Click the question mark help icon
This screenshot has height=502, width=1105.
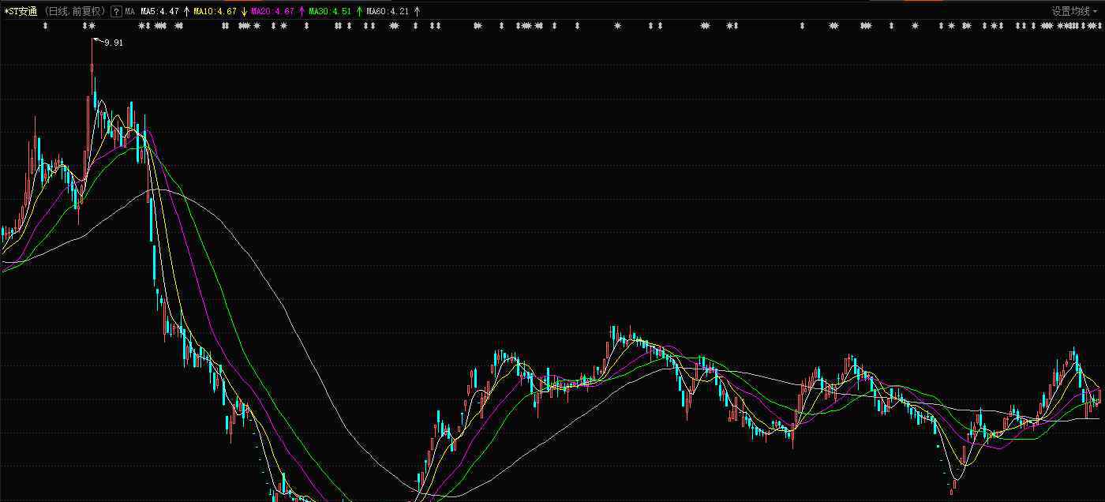tap(116, 12)
